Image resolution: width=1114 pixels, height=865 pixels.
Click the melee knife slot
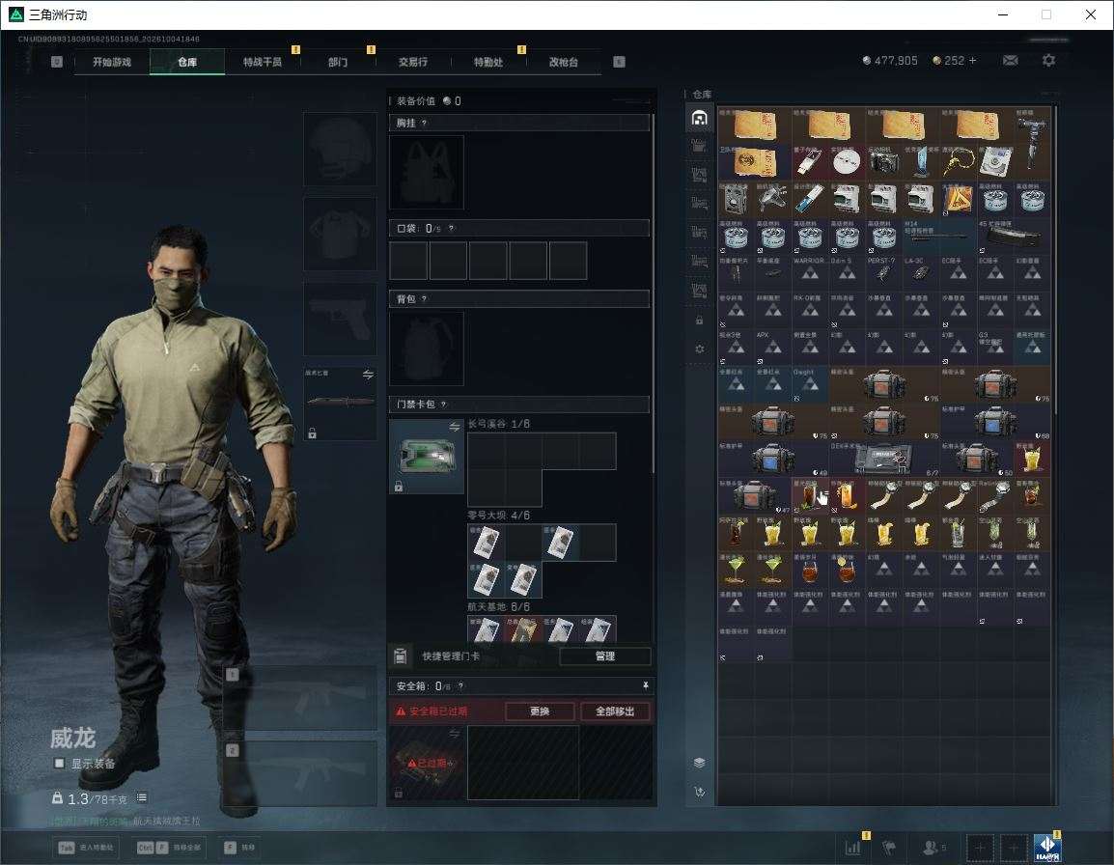coord(341,403)
